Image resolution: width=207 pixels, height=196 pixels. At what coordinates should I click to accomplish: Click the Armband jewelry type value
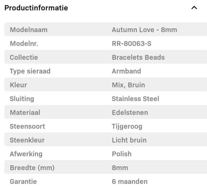pos(126,71)
